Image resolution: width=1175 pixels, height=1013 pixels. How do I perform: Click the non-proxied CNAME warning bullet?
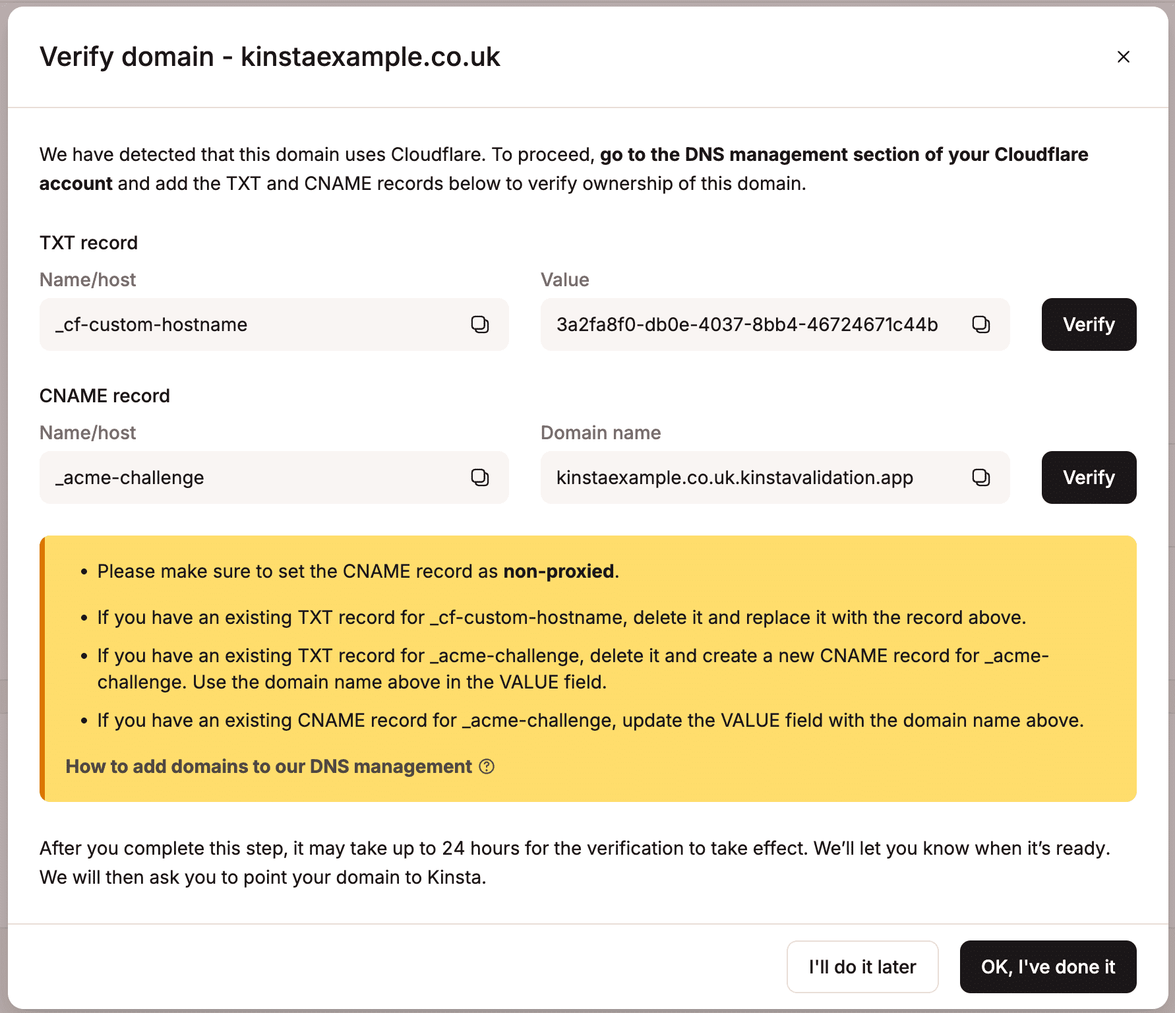click(357, 571)
